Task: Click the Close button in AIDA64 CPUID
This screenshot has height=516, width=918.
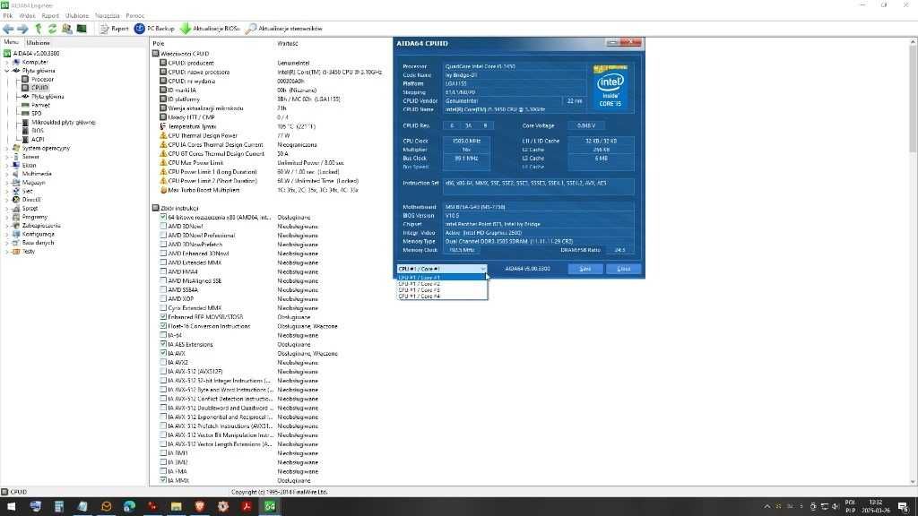Action: coord(624,269)
